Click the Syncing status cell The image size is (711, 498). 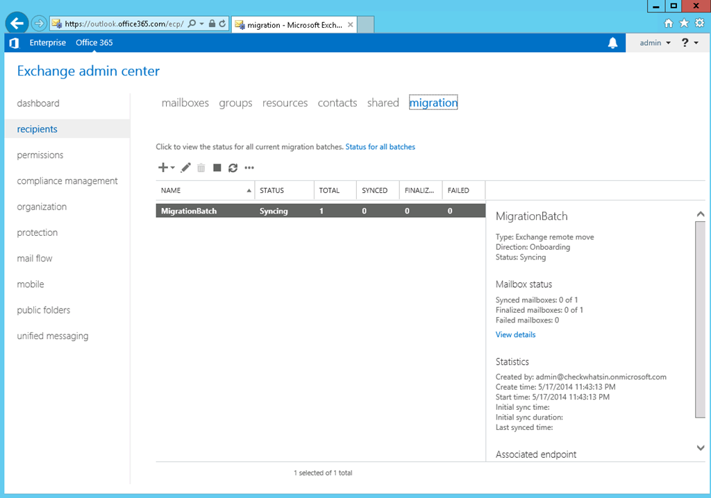[x=274, y=211]
